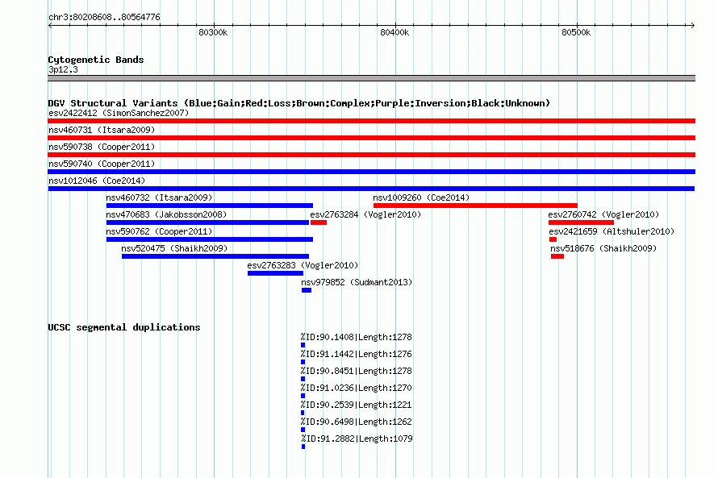Click the esv2760742 red loss bar
The width and height of the screenshot is (718, 478).
(x=581, y=222)
